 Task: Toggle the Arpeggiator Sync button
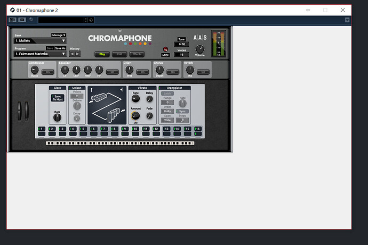click(x=182, y=111)
